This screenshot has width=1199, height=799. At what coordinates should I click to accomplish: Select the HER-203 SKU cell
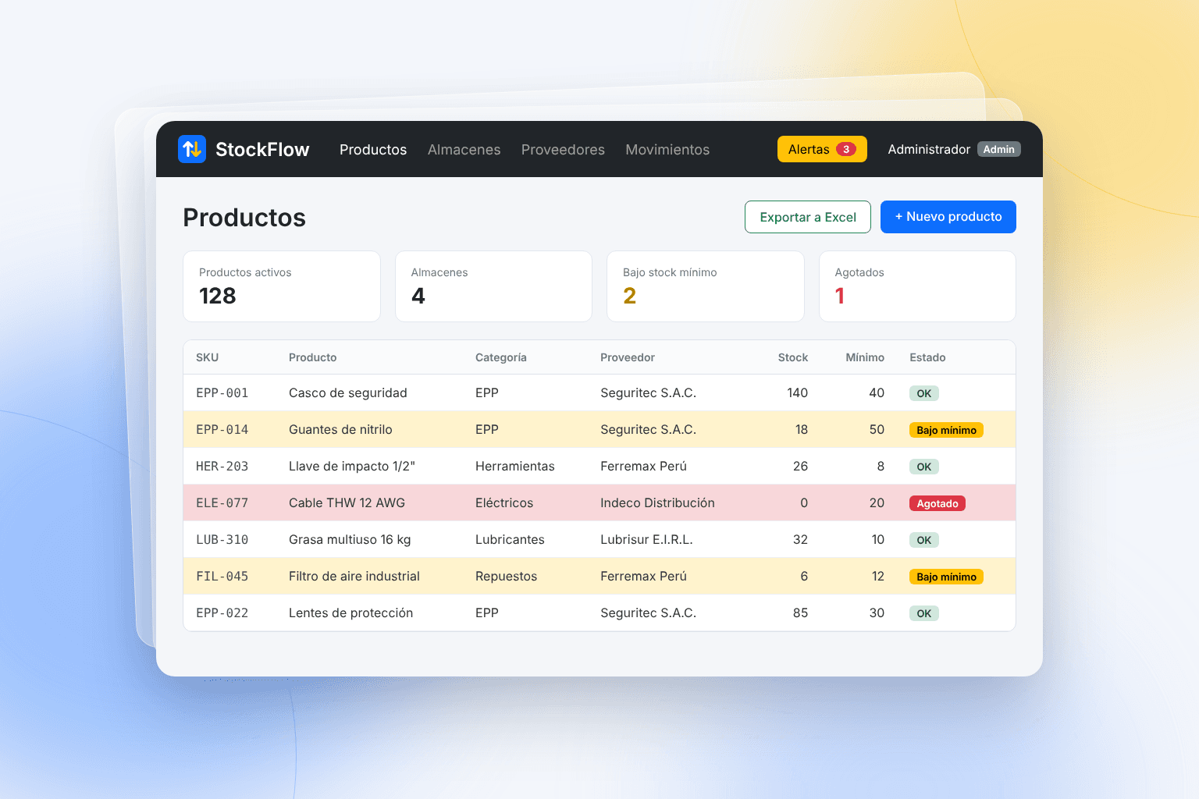coord(222,467)
